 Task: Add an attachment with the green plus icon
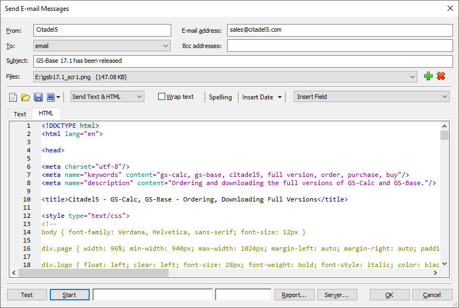pyautogui.click(x=428, y=76)
